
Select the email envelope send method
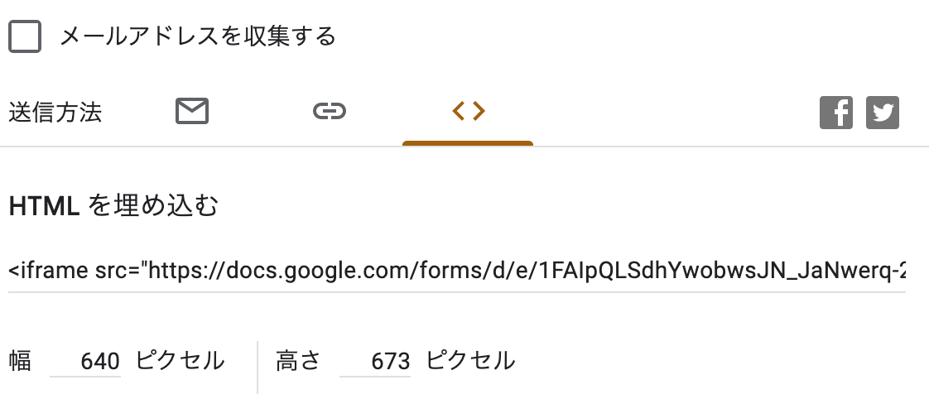[x=192, y=111]
